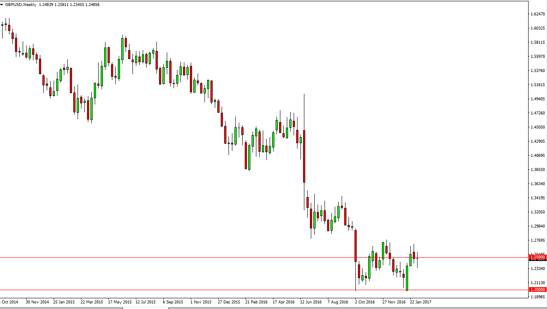
Task: Click the 1.27695 price axis label
Action: [x=538, y=240]
